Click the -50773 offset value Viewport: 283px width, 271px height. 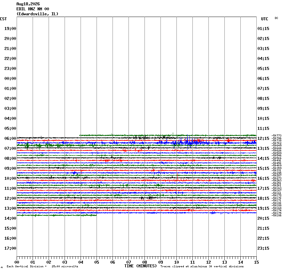(x=276, y=135)
